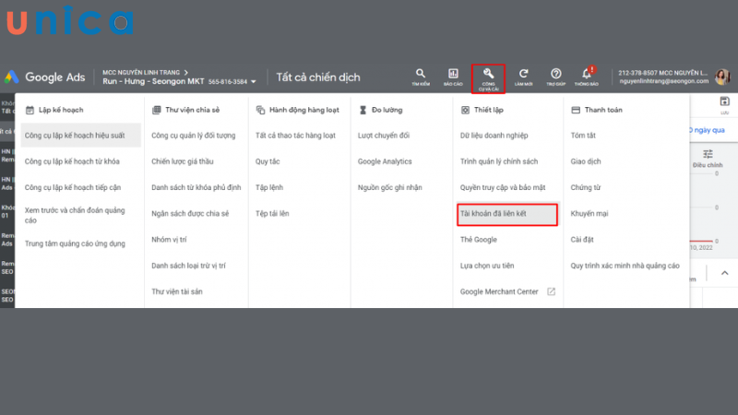This screenshot has height=415, width=738.
Task: Open Chứng từ
Action: pyautogui.click(x=586, y=187)
